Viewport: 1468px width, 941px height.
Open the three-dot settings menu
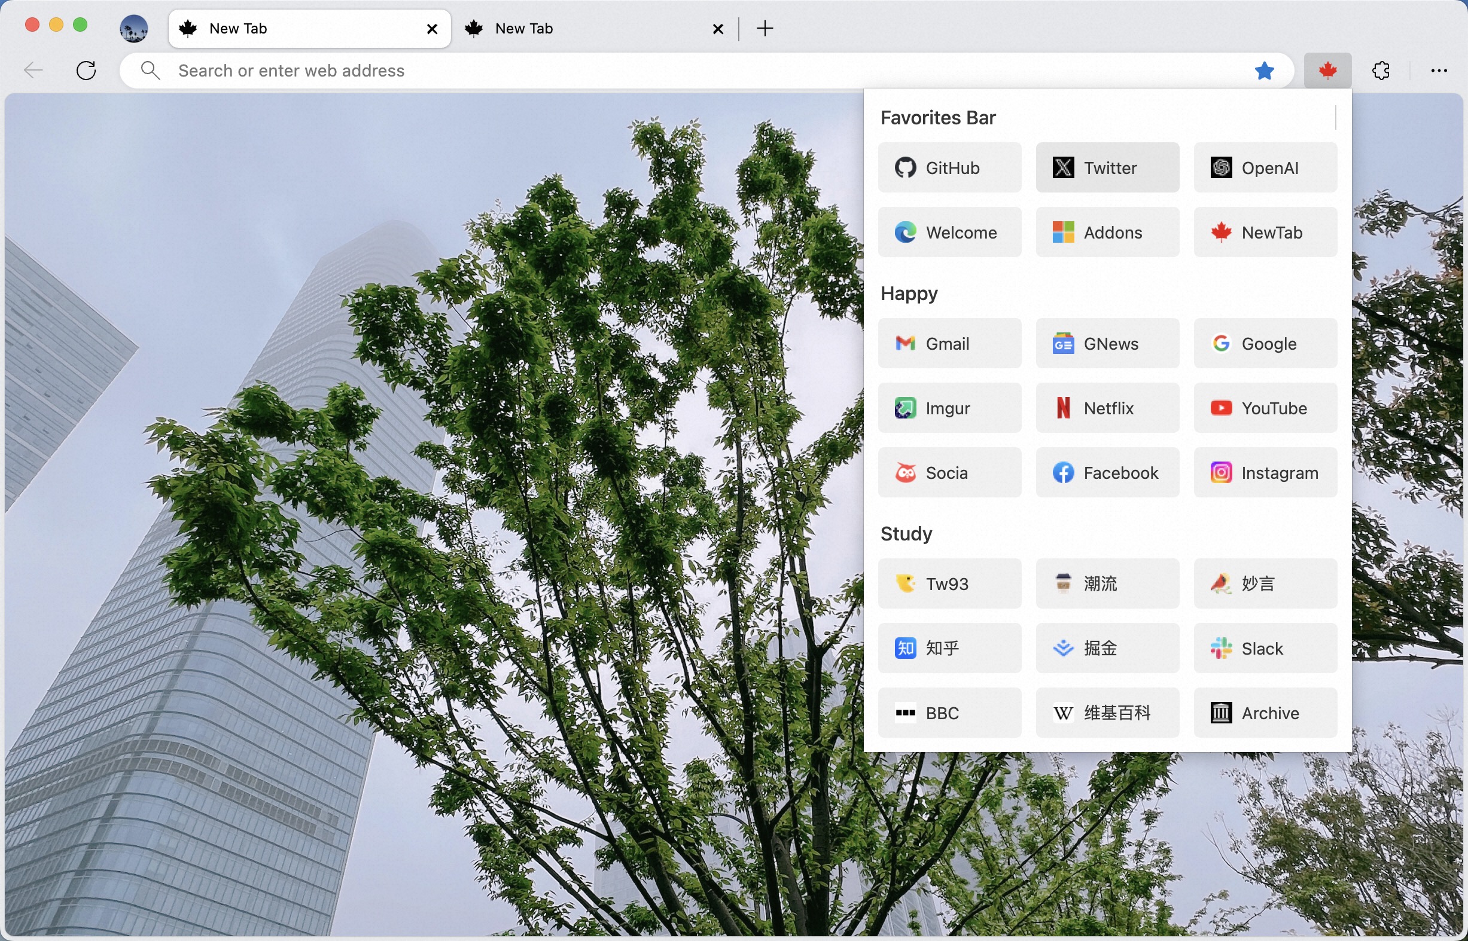point(1439,71)
